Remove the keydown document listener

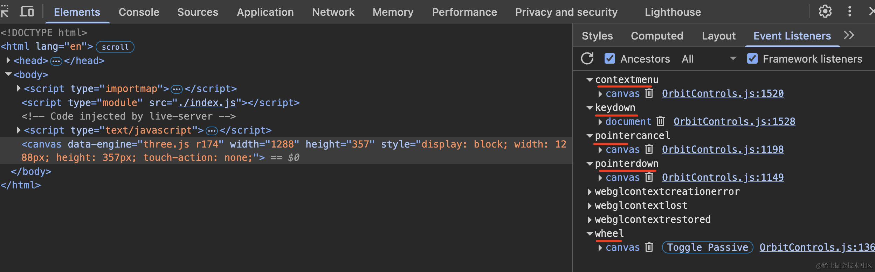click(661, 122)
